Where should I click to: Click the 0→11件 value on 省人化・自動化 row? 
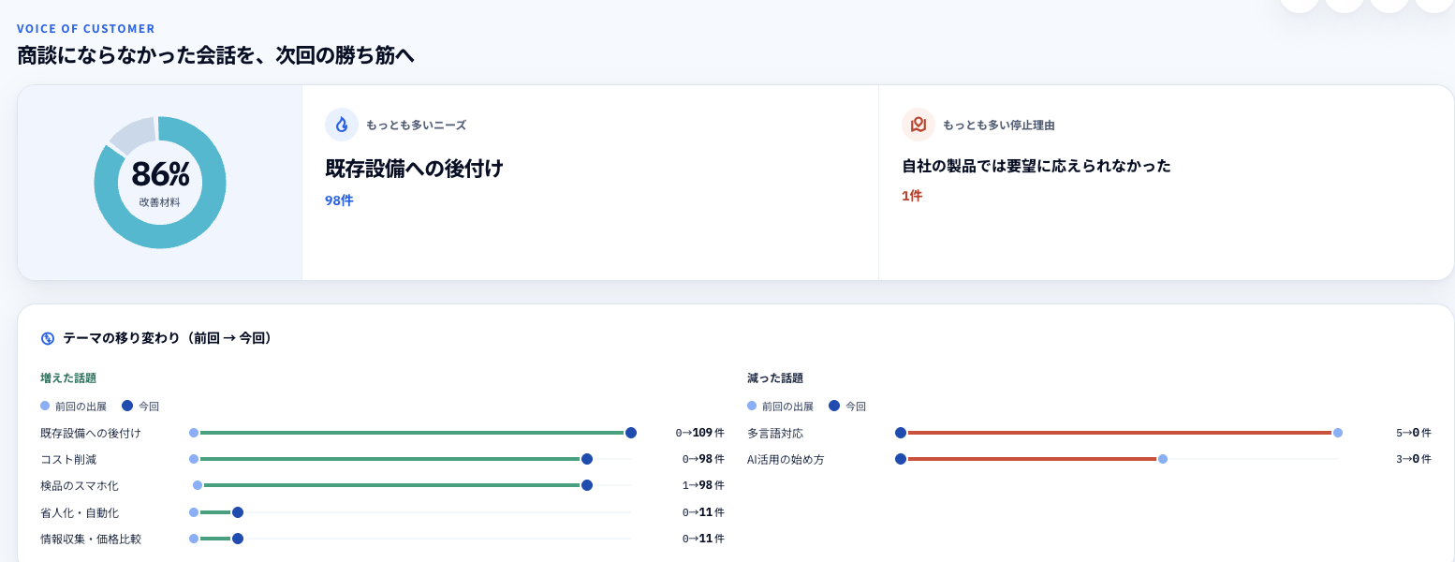(x=703, y=512)
